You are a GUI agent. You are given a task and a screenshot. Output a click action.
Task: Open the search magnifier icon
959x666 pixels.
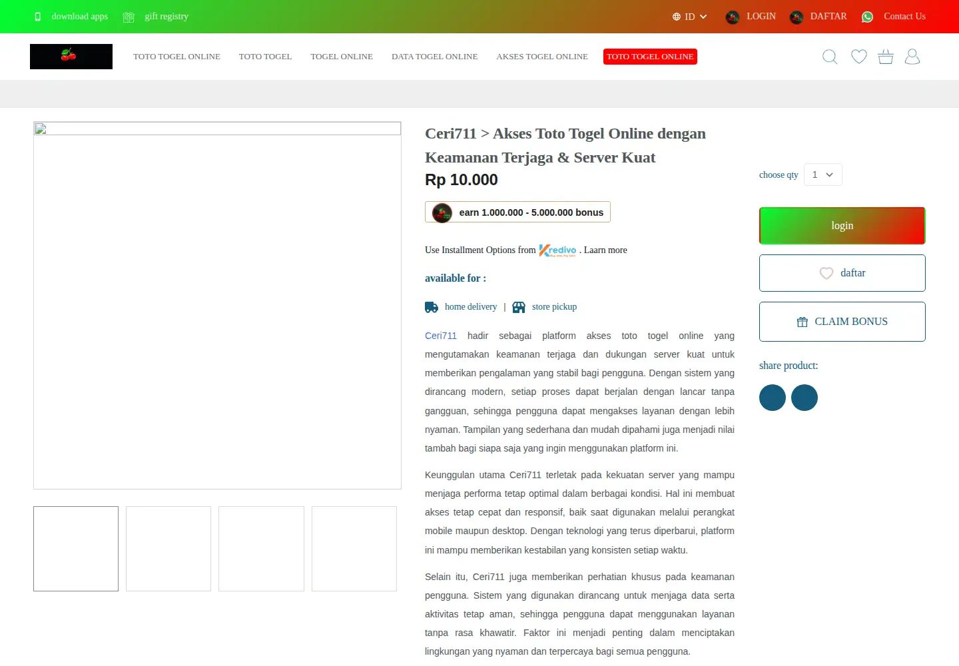(830, 57)
